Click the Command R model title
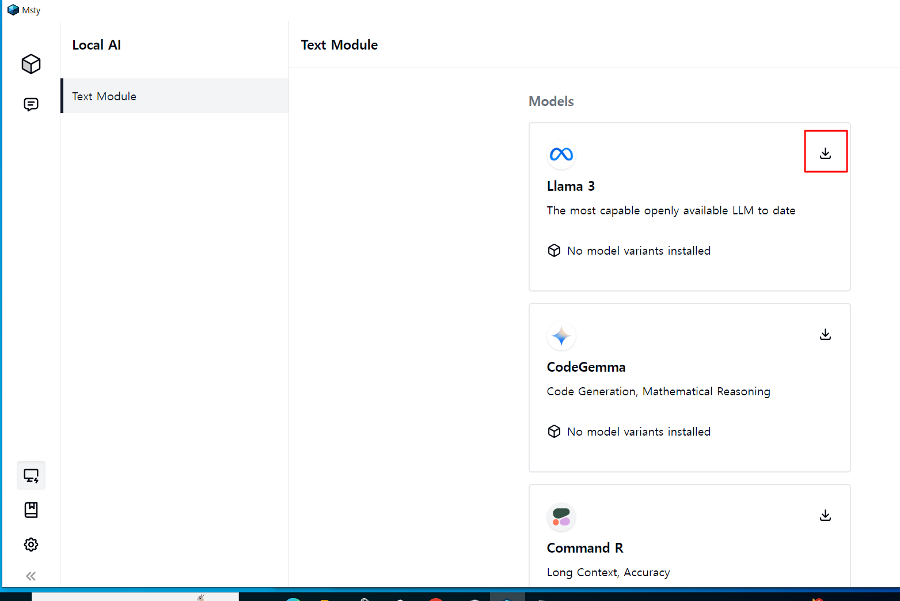The height and width of the screenshot is (601, 900). [585, 548]
